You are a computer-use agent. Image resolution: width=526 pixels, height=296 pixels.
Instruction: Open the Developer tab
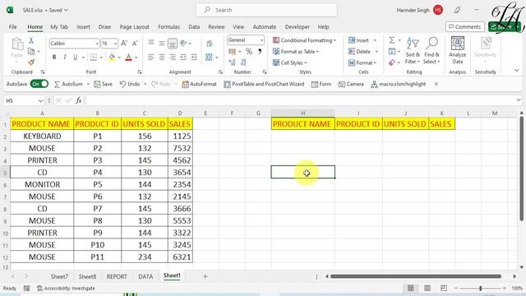(x=298, y=27)
